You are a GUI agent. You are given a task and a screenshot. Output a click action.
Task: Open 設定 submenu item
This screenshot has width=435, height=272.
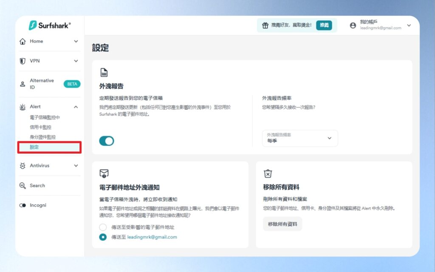pos(49,147)
